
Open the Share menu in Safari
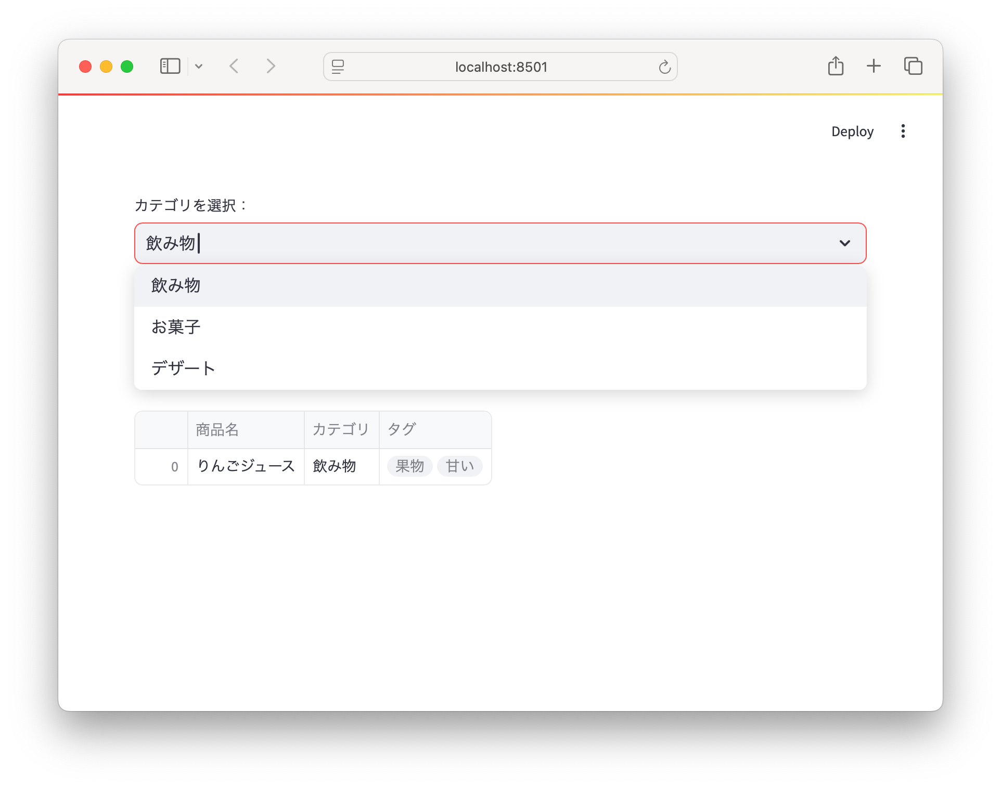836,66
